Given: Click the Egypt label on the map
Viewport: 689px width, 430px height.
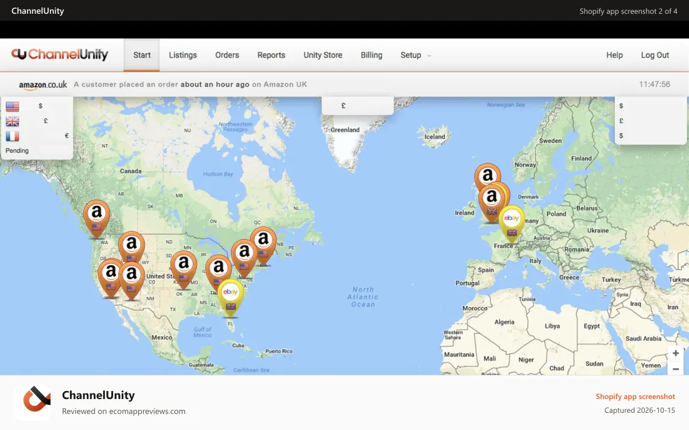Looking at the screenshot, I should [591, 326].
